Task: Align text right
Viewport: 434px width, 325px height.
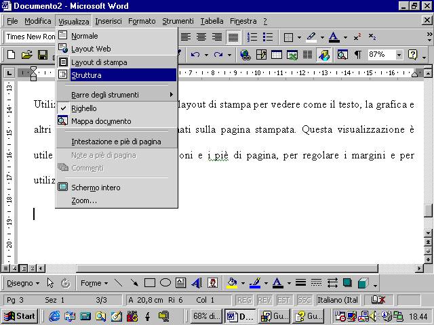Action: (x=217, y=37)
